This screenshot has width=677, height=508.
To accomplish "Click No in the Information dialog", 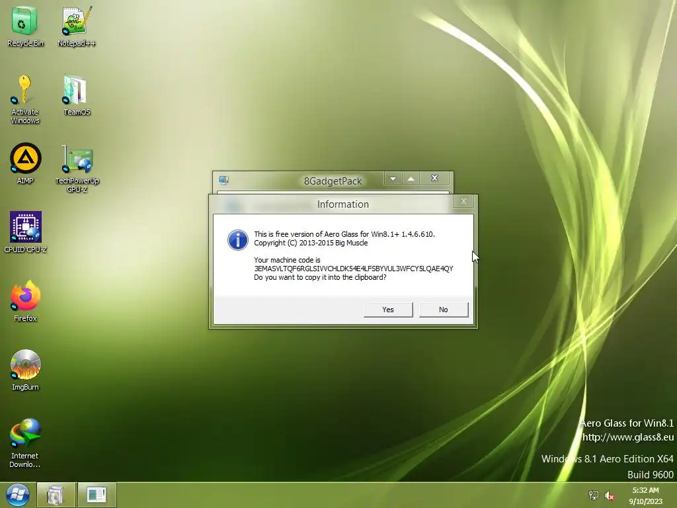I will tap(444, 310).
